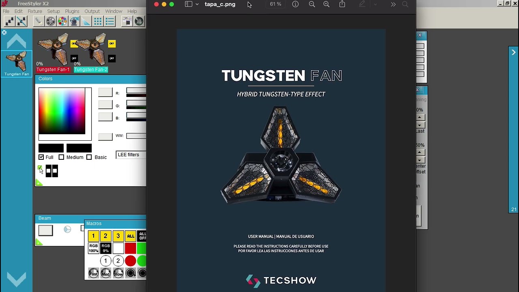Run the RGB 0% macro
The height and width of the screenshot is (292, 519).
[105, 248]
